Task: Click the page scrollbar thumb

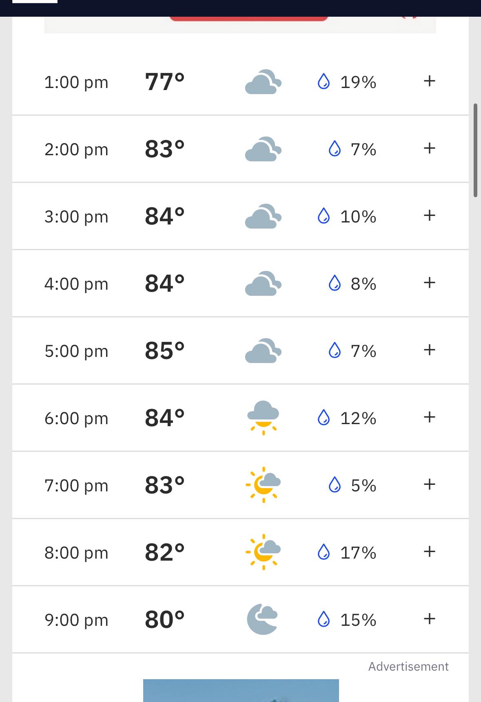Action: [475, 150]
